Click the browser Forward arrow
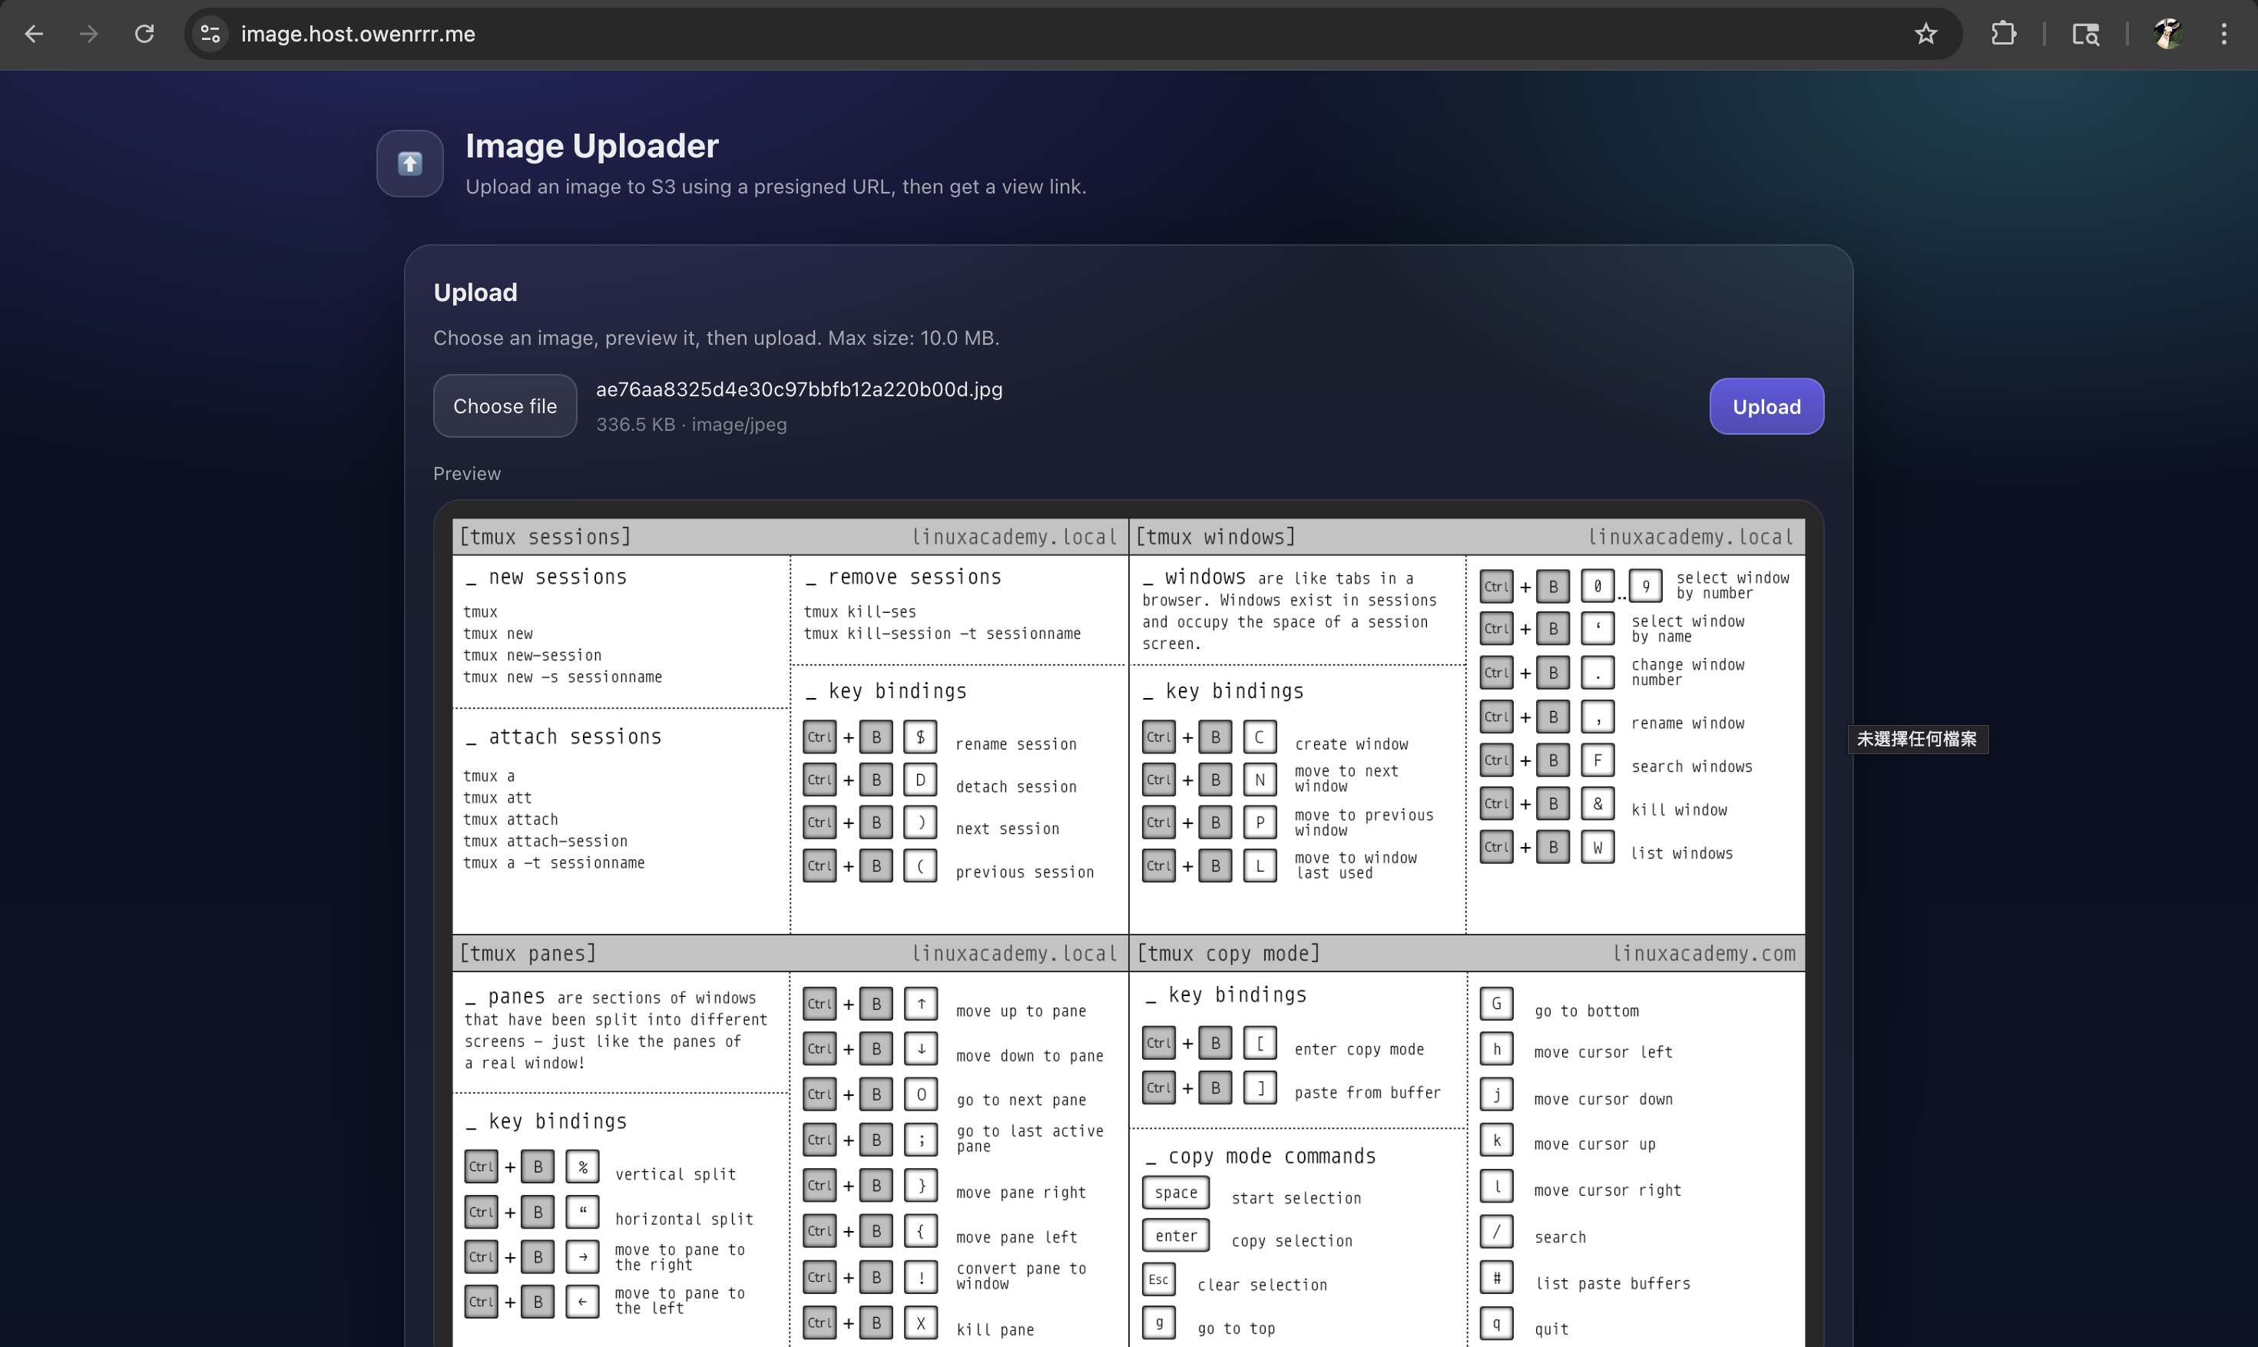 (89, 35)
